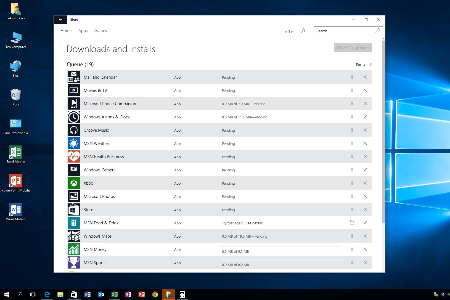The width and height of the screenshot is (450, 300).
Task: Retry the MSN Food & Drink install
Action: (352, 223)
